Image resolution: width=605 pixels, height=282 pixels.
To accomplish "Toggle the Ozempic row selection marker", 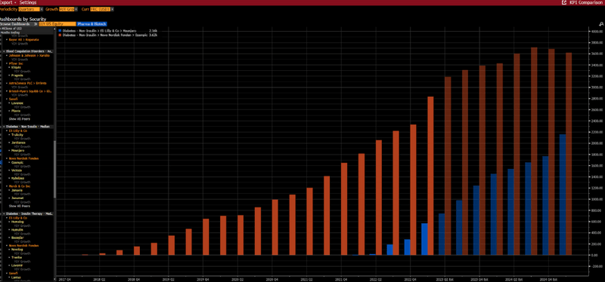I will [x=2, y=162].
